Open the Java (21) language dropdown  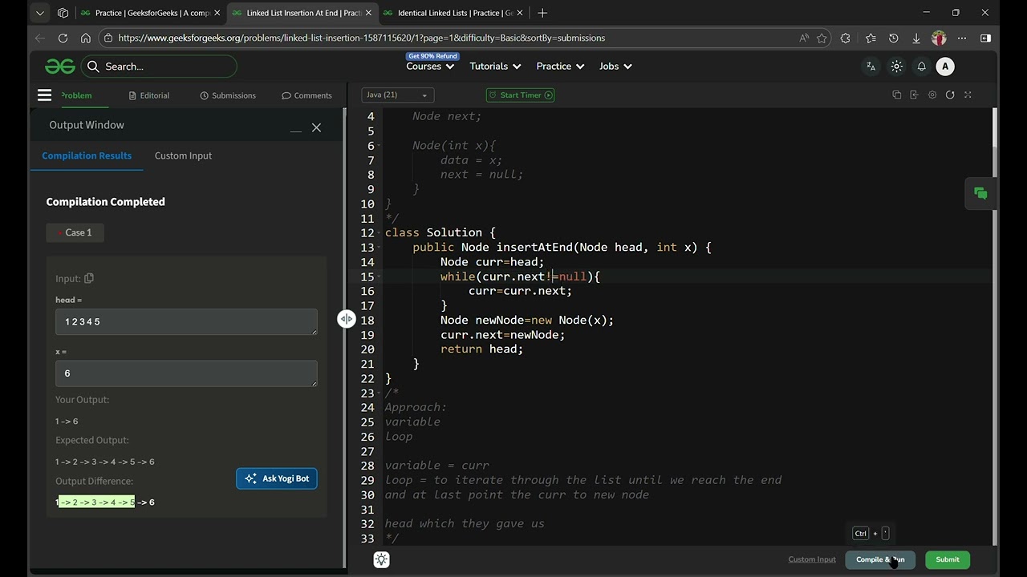[397, 95]
